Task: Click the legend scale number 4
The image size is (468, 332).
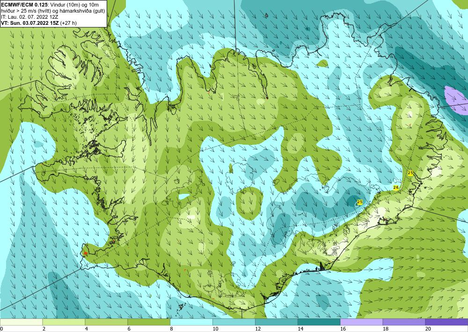Action: click(x=86, y=329)
